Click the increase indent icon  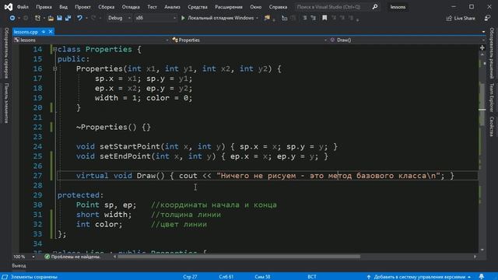click(x=313, y=18)
